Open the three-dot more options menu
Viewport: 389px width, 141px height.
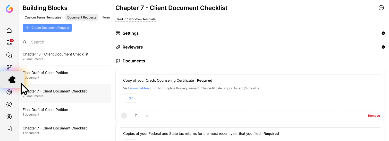[x=381, y=8]
